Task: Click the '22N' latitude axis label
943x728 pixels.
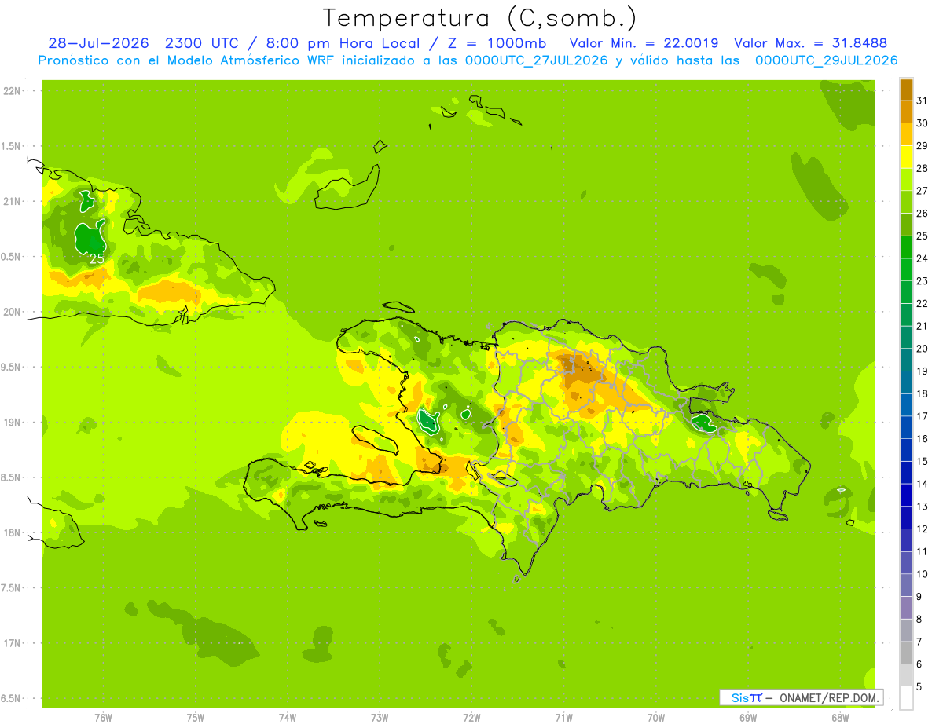Action: point(12,91)
